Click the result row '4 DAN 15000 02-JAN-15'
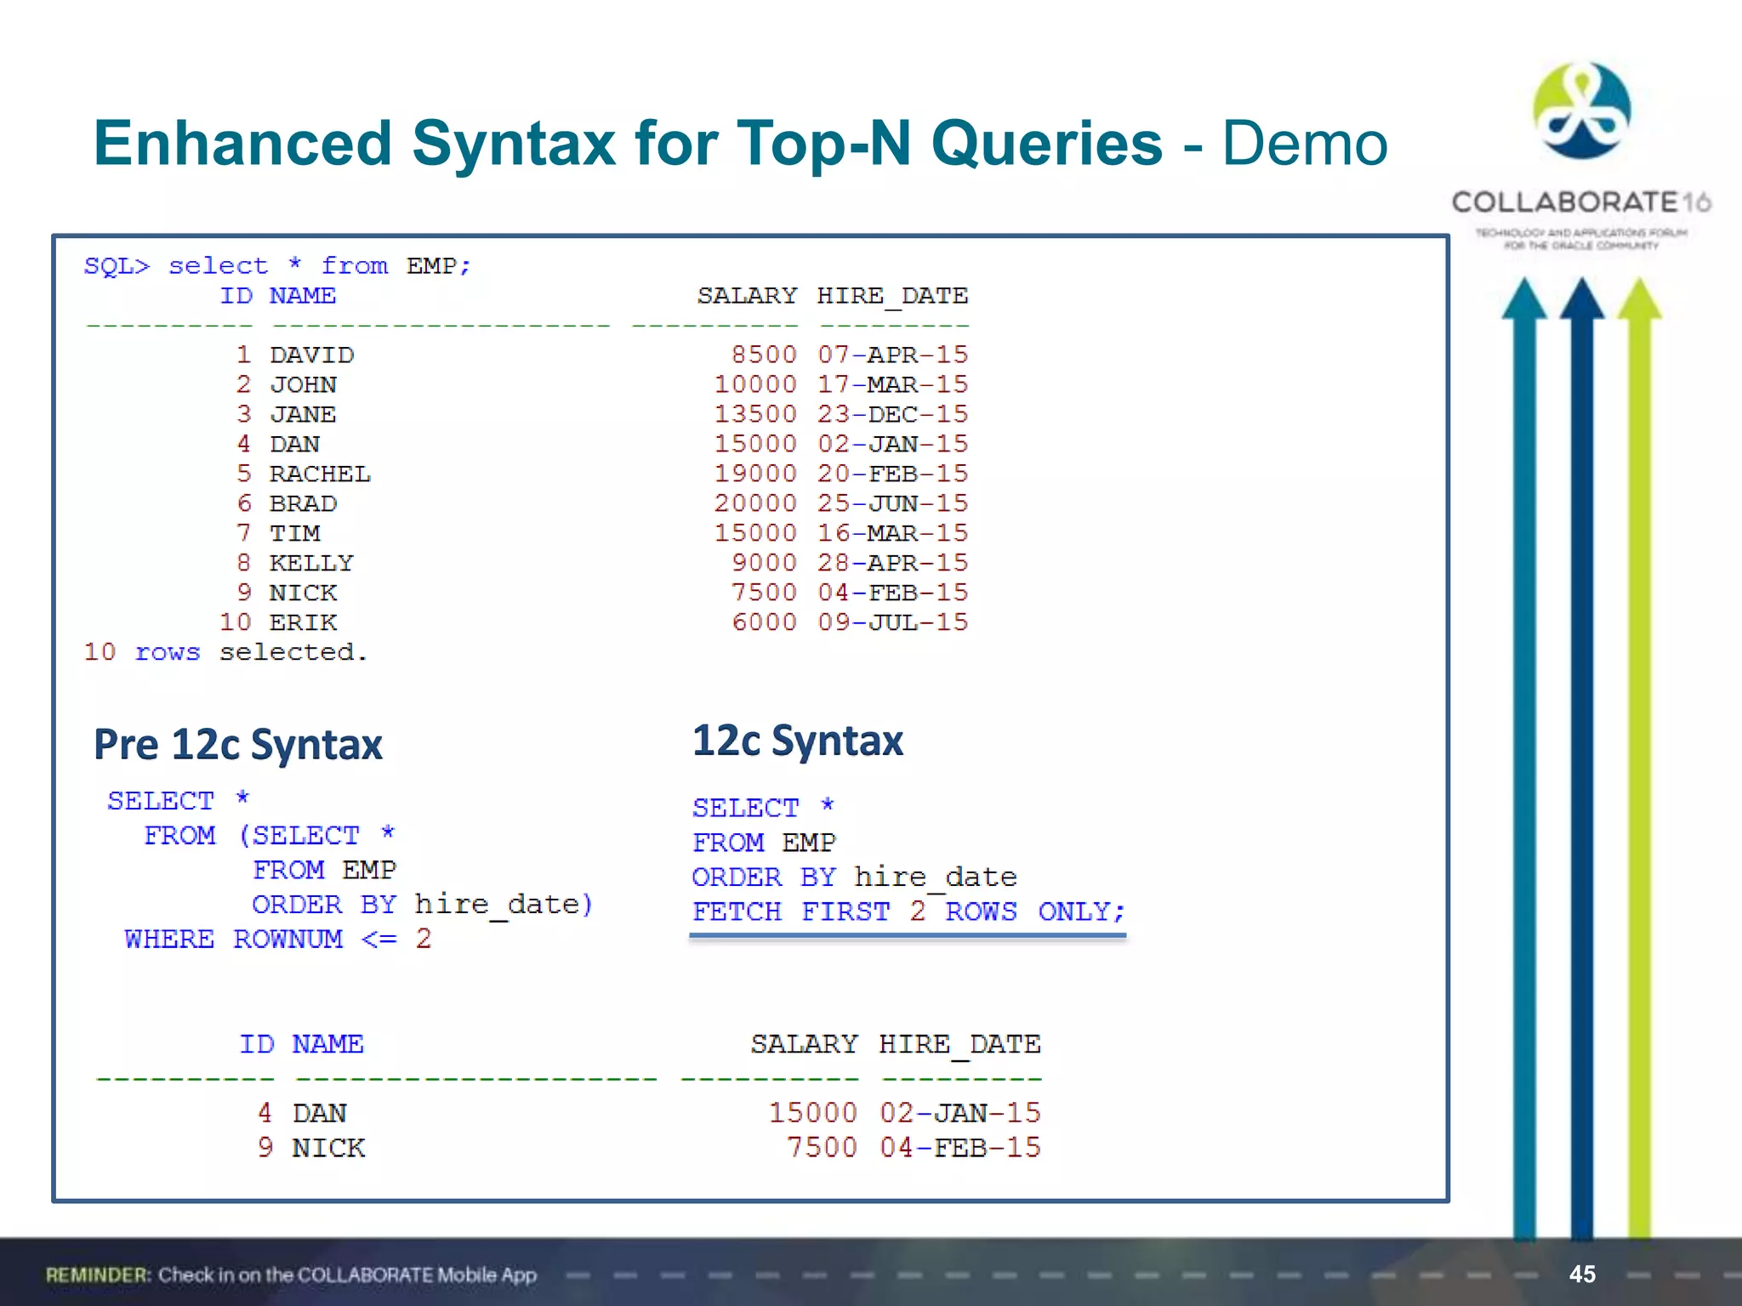This screenshot has width=1742, height=1306. [649, 1113]
